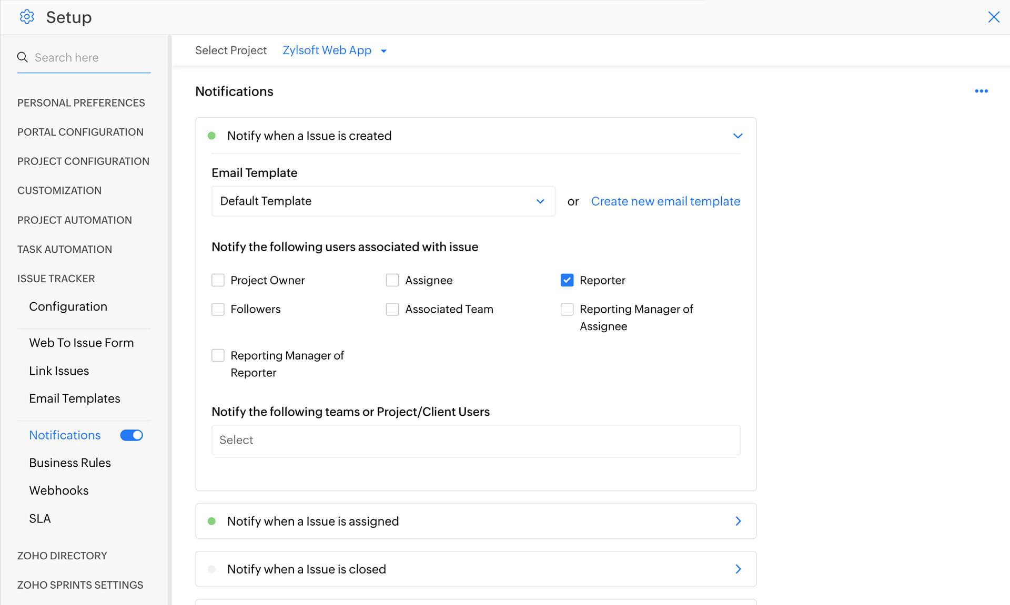
Task: Click the Select Project label
Action: tap(231, 50)
